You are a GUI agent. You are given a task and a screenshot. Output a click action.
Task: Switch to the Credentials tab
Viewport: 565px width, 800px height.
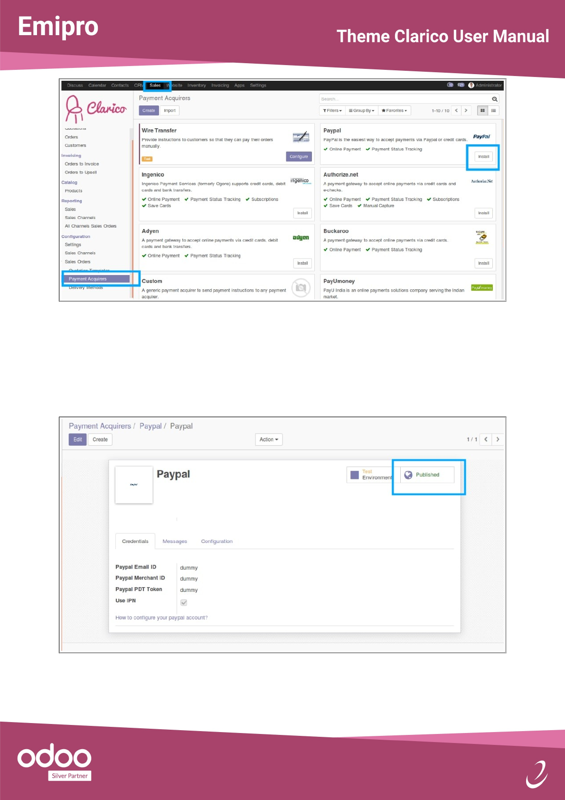point(135,541)
